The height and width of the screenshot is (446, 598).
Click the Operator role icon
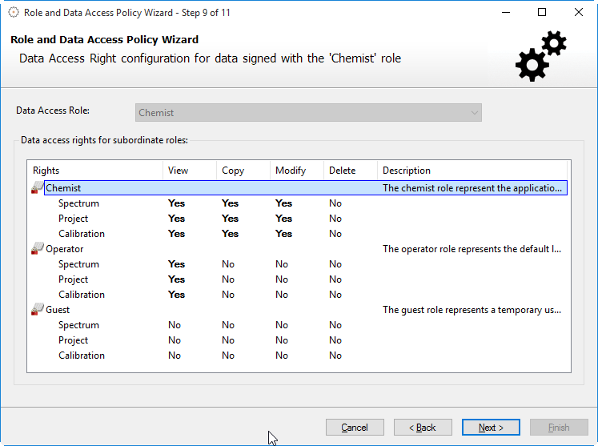pos(38,249)
